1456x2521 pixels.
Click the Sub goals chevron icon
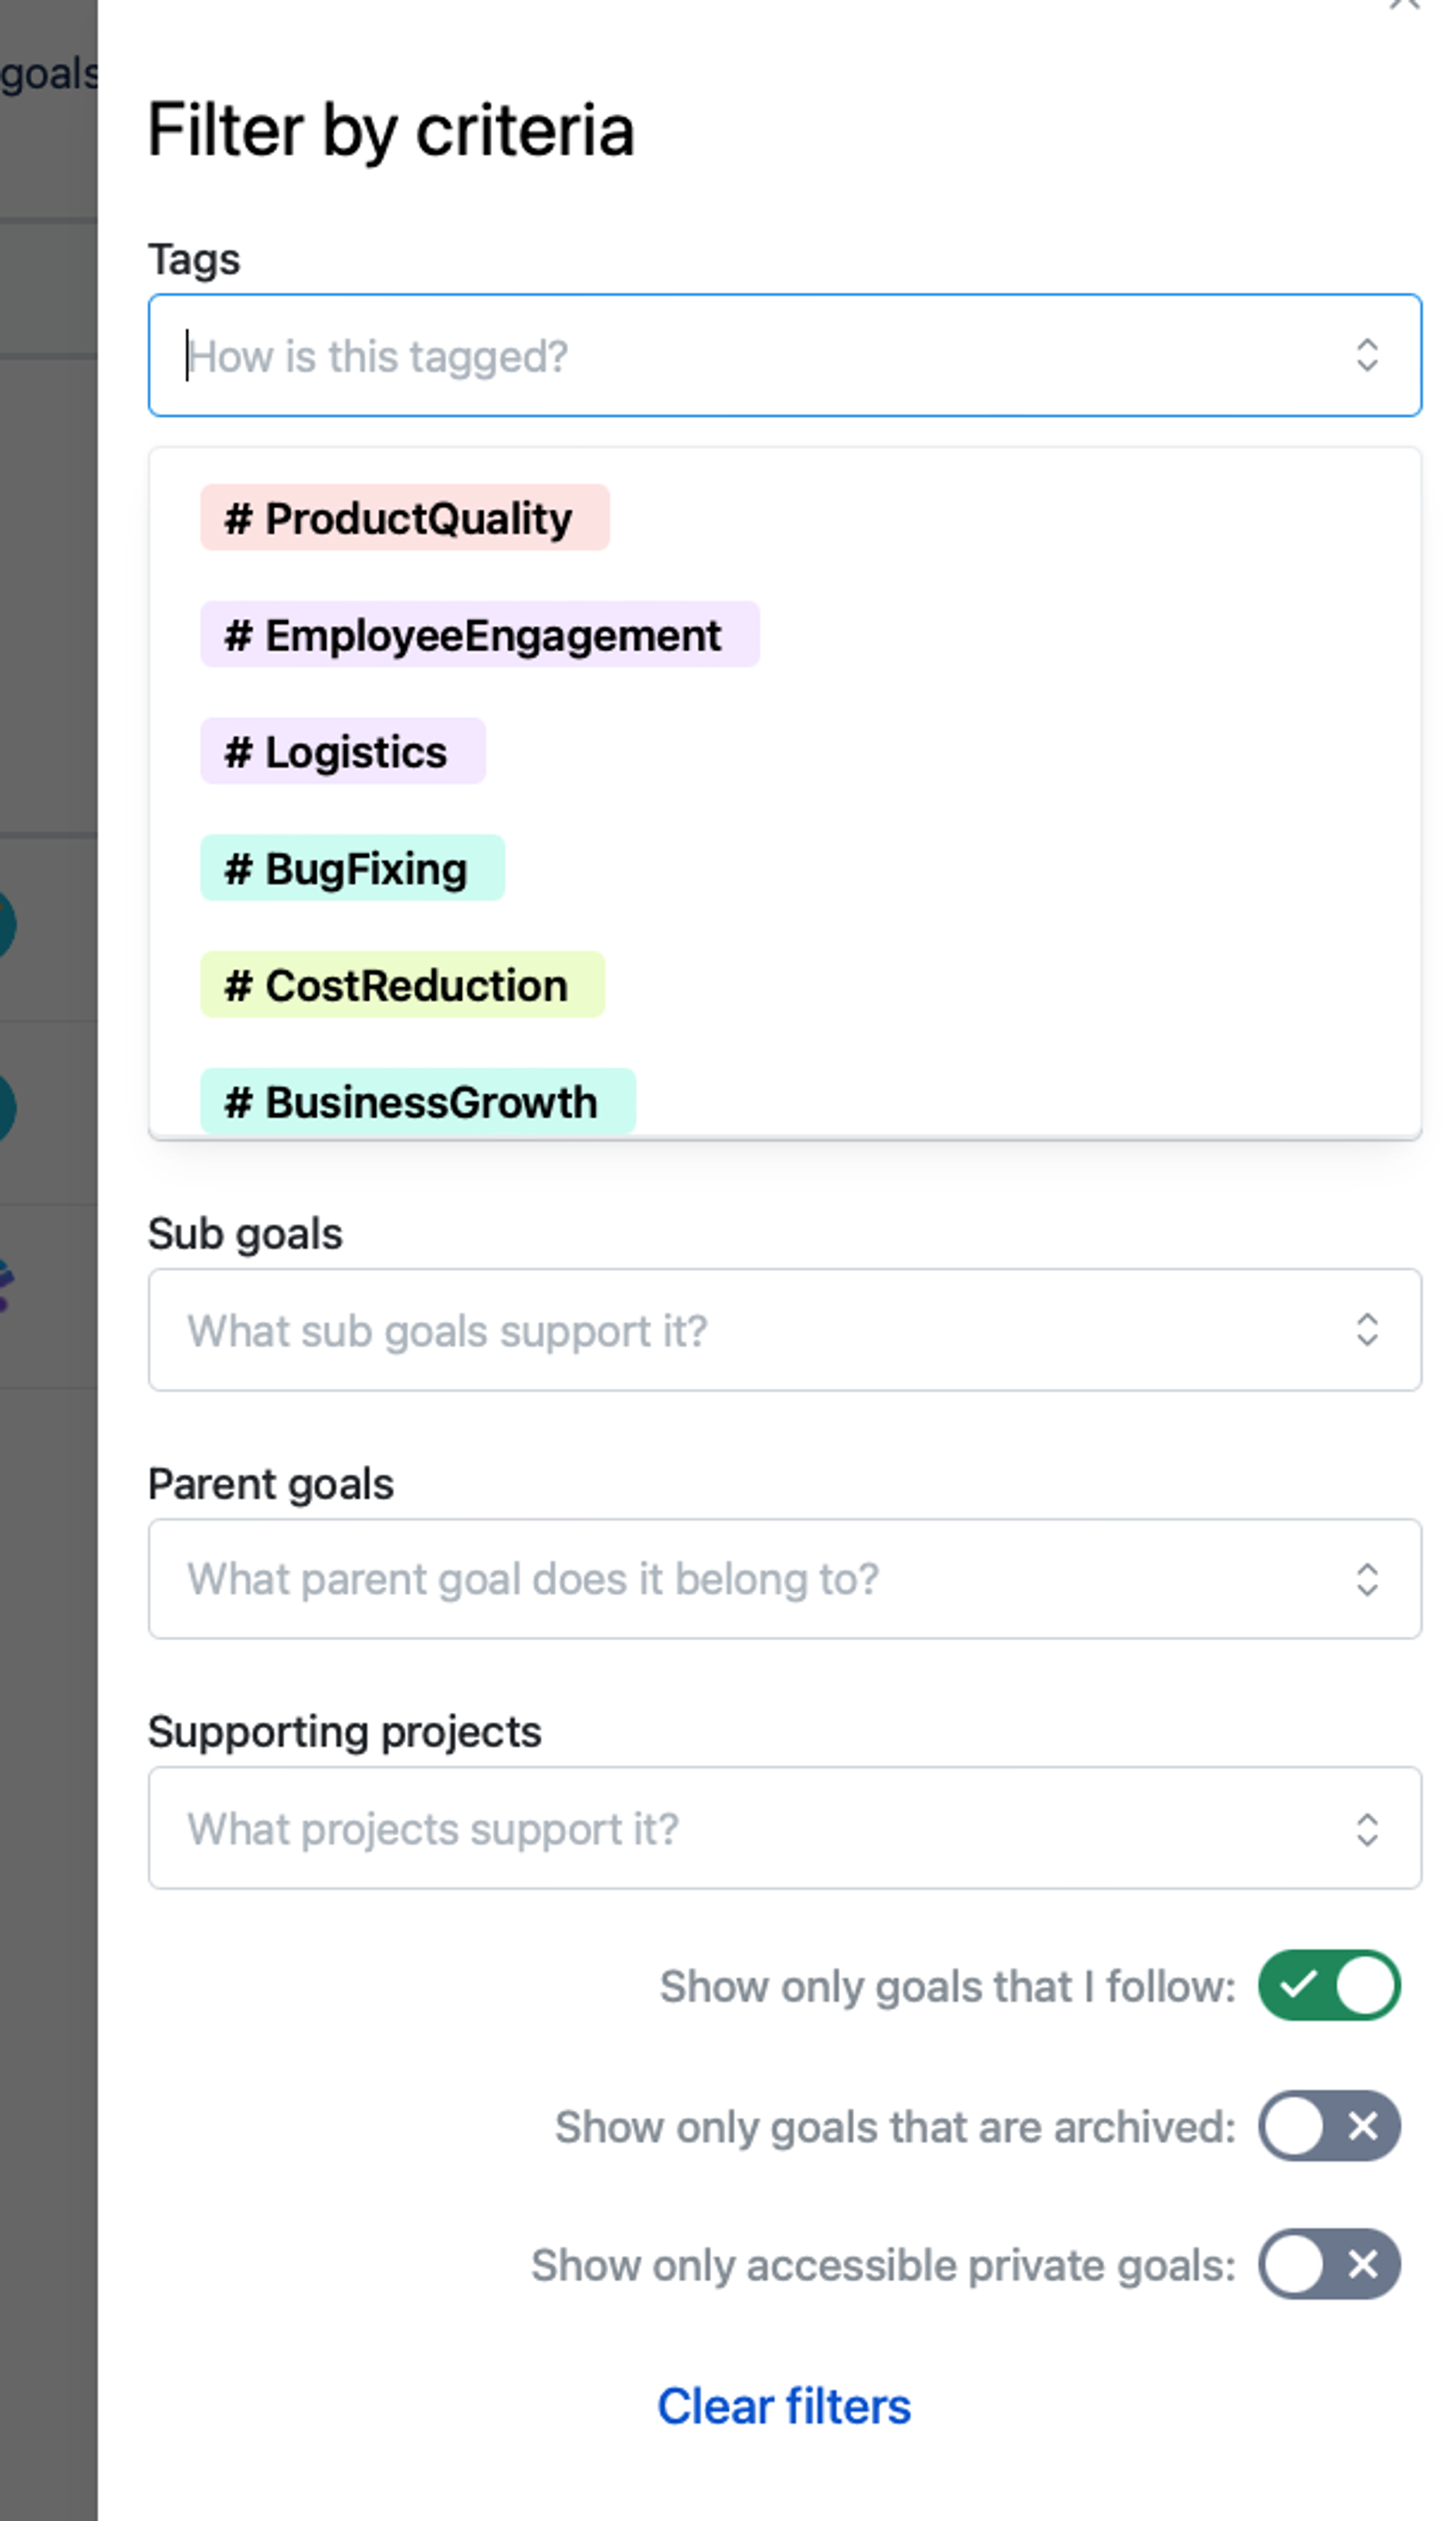pos(1367,1330)
